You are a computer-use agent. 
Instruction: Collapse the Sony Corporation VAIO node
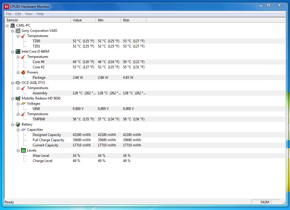coord(12,31)
